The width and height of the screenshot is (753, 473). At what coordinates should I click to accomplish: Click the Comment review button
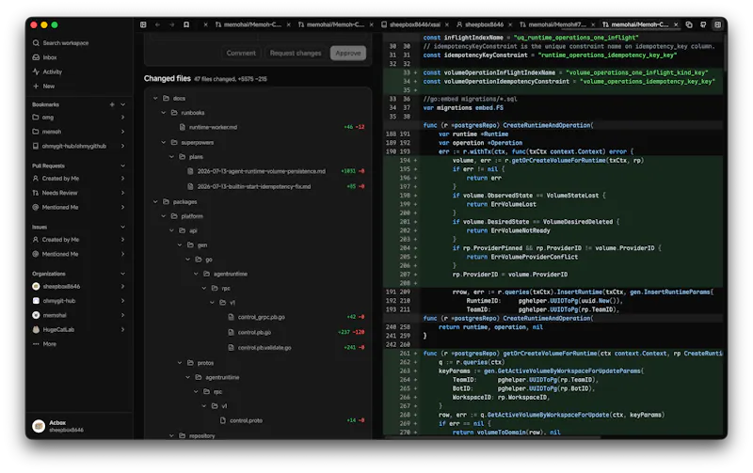241,53
